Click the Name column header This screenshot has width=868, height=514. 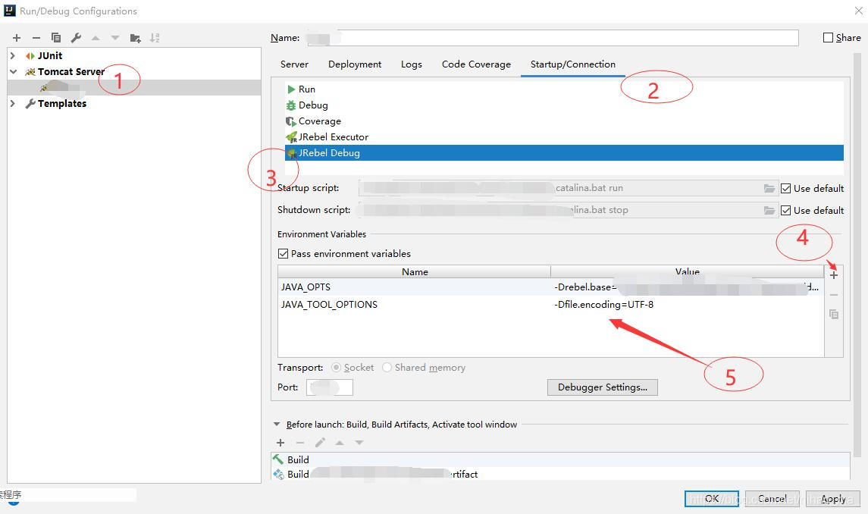coord(414,271)
